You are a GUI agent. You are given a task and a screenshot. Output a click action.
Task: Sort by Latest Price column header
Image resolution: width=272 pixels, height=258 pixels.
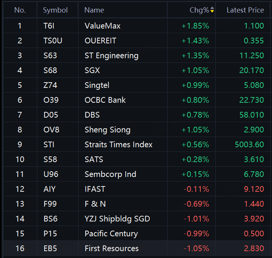tap(245, 10)
